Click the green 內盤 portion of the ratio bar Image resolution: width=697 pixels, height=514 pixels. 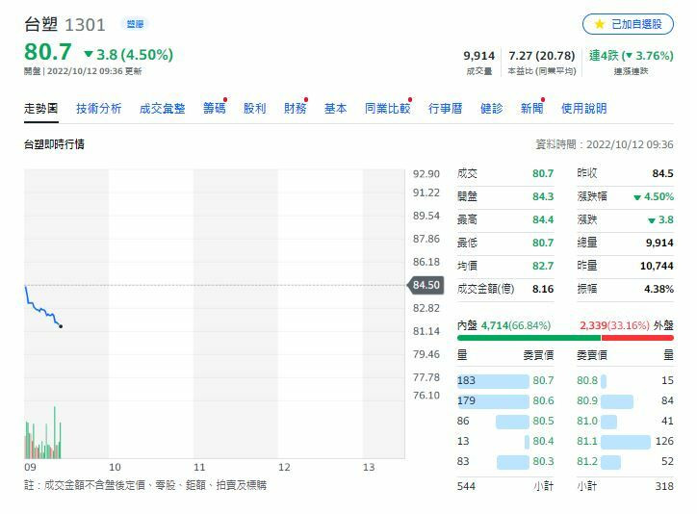click(x=529, y=338)
